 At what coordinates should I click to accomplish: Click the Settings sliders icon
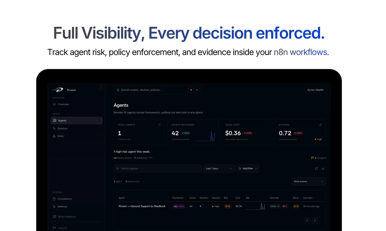click(54, 207)
